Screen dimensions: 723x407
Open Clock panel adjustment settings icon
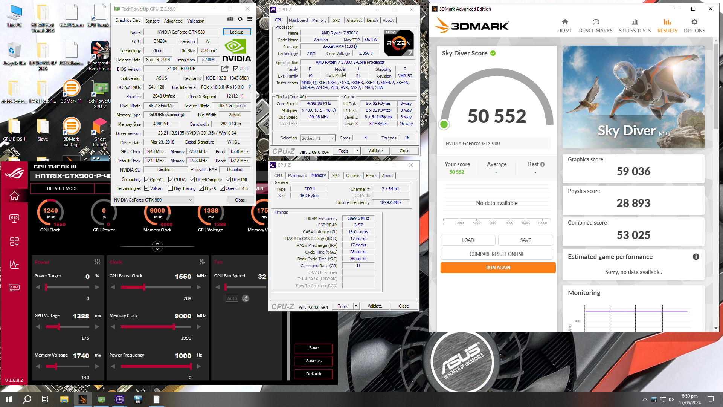click(x=202, y=262)
